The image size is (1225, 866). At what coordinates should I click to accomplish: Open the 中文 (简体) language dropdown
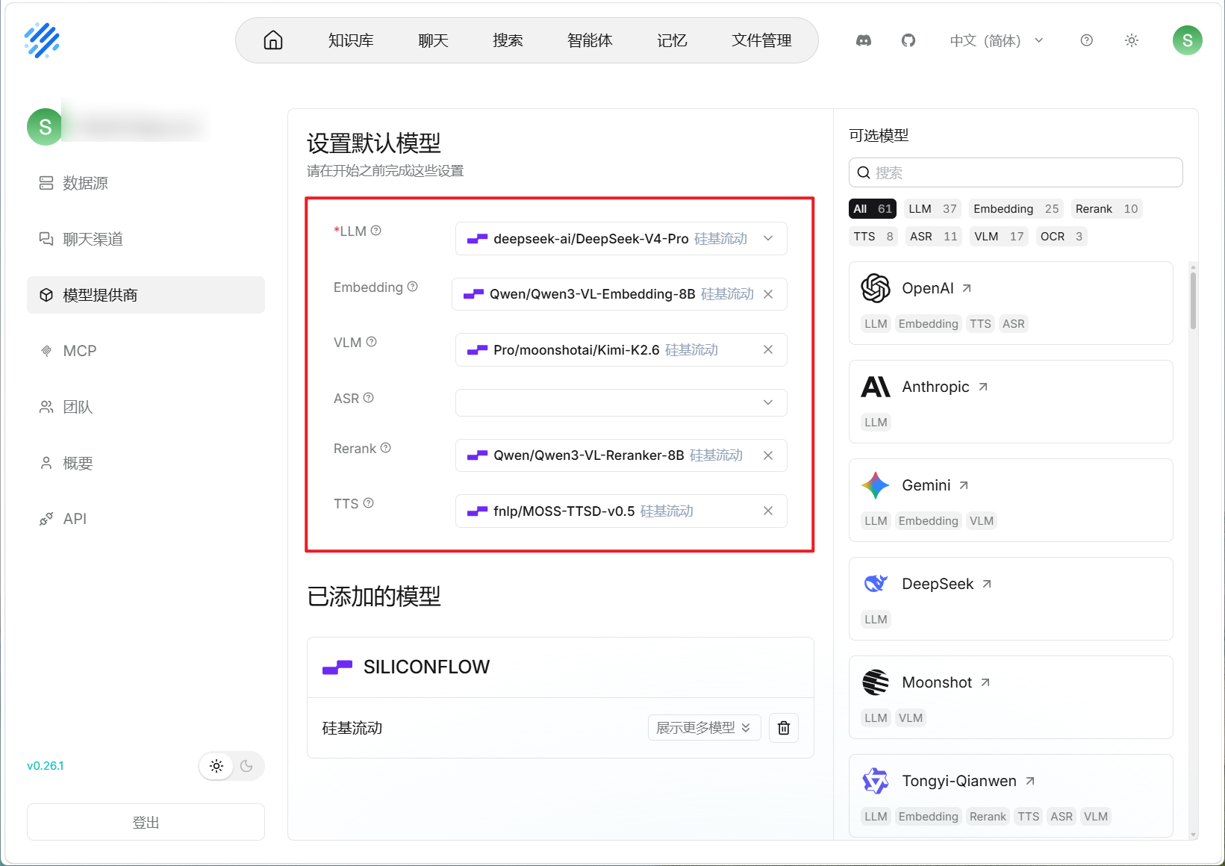click(997, 40)
